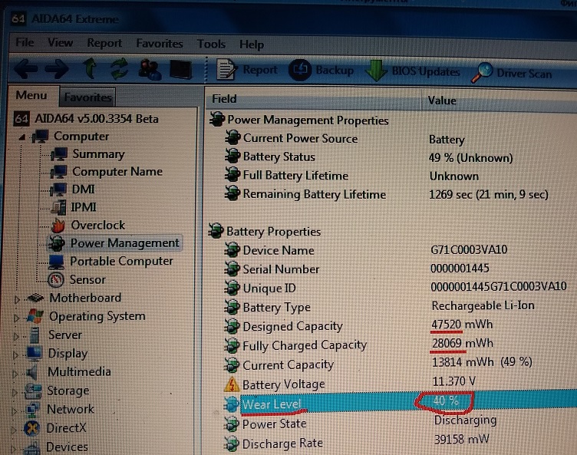
Task: Click the Overclock flame icon
Action: pyautogui.click(x=58, y=225)
